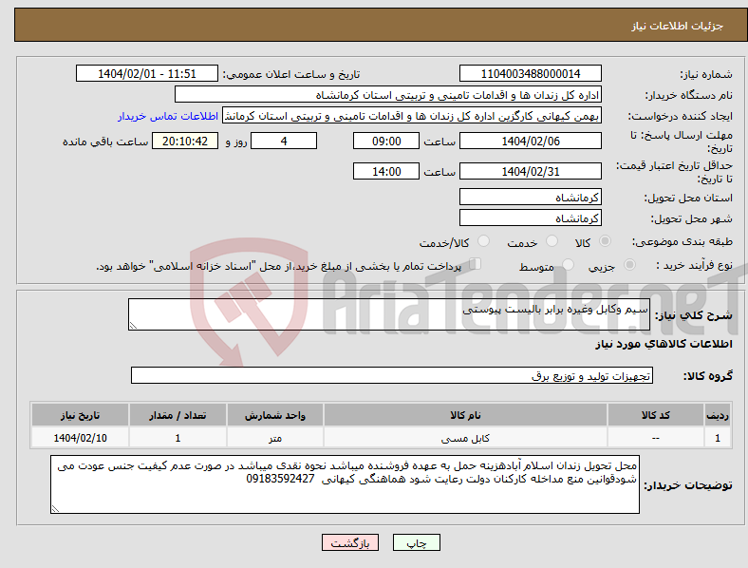Click the شماره نیاز field 1104003488000014
Image resolution: width=748 pixels, height=568 pixels.
click(530, 73)
